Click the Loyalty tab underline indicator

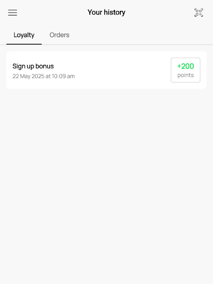(24, 44)
